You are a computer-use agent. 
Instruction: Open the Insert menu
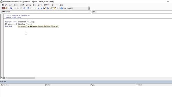[22, 5]
